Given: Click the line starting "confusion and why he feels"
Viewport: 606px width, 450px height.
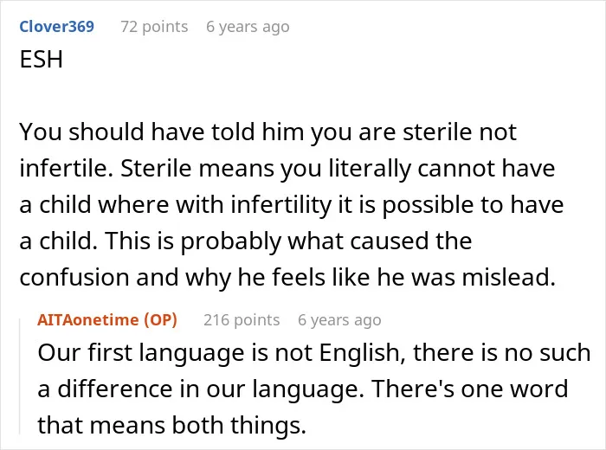Looking at the screenshot, I should pyautogui.click(x=287, y=278).
